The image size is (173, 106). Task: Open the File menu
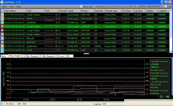[5, 7]
